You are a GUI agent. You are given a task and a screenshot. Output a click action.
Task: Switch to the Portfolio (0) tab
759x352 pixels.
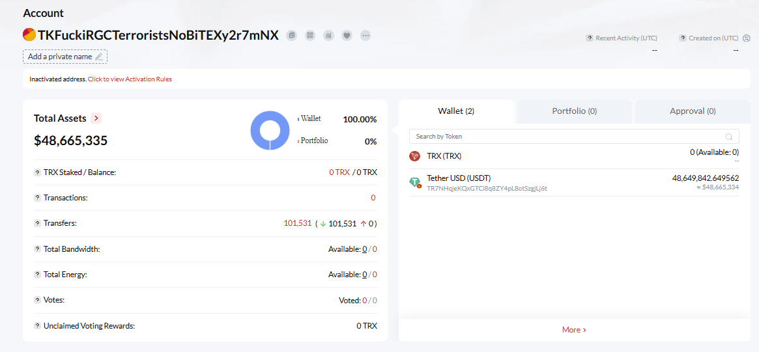[574, 111]
